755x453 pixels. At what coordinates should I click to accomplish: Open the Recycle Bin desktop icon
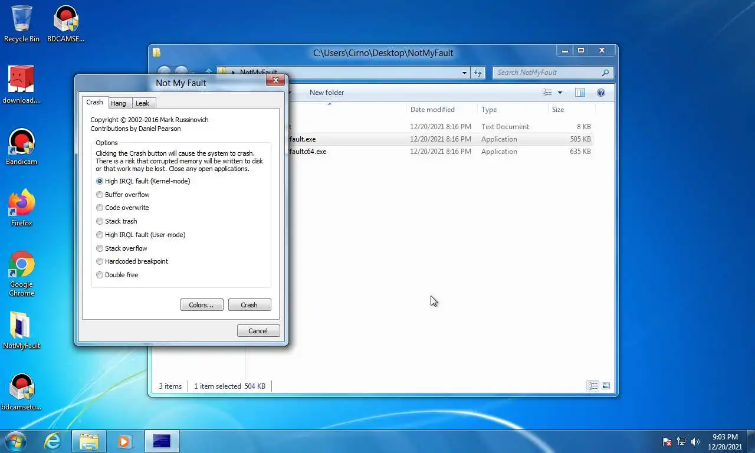point(22,24)
